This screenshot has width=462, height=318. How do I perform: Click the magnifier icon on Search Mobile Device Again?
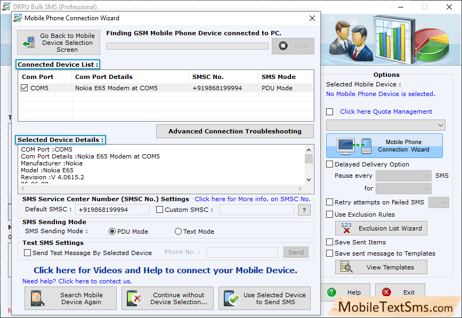pos(37,298)
